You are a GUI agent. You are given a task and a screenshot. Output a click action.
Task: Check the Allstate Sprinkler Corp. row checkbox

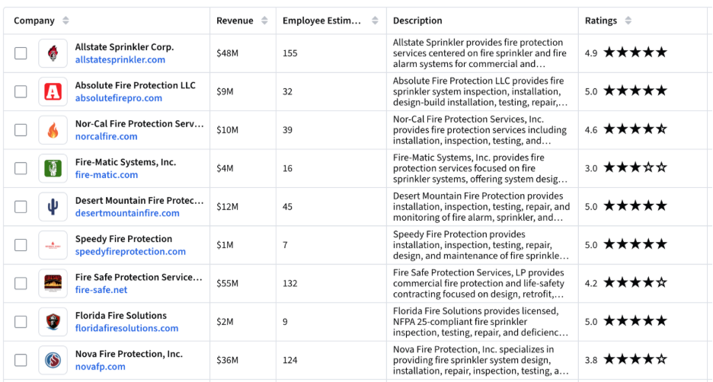(21, 53)
